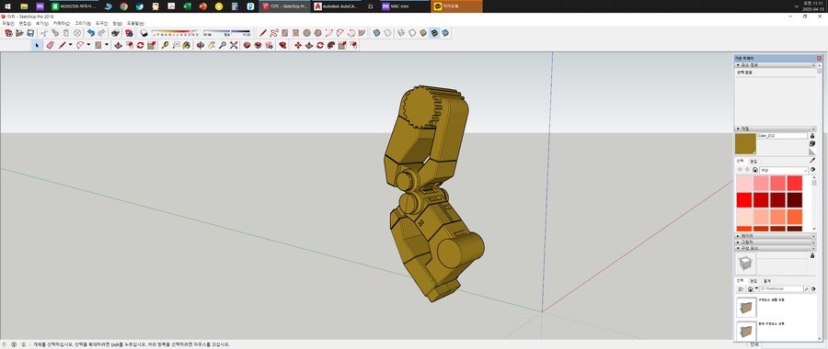Open the Line tool dropdown arrow

[x=70, y=45]
